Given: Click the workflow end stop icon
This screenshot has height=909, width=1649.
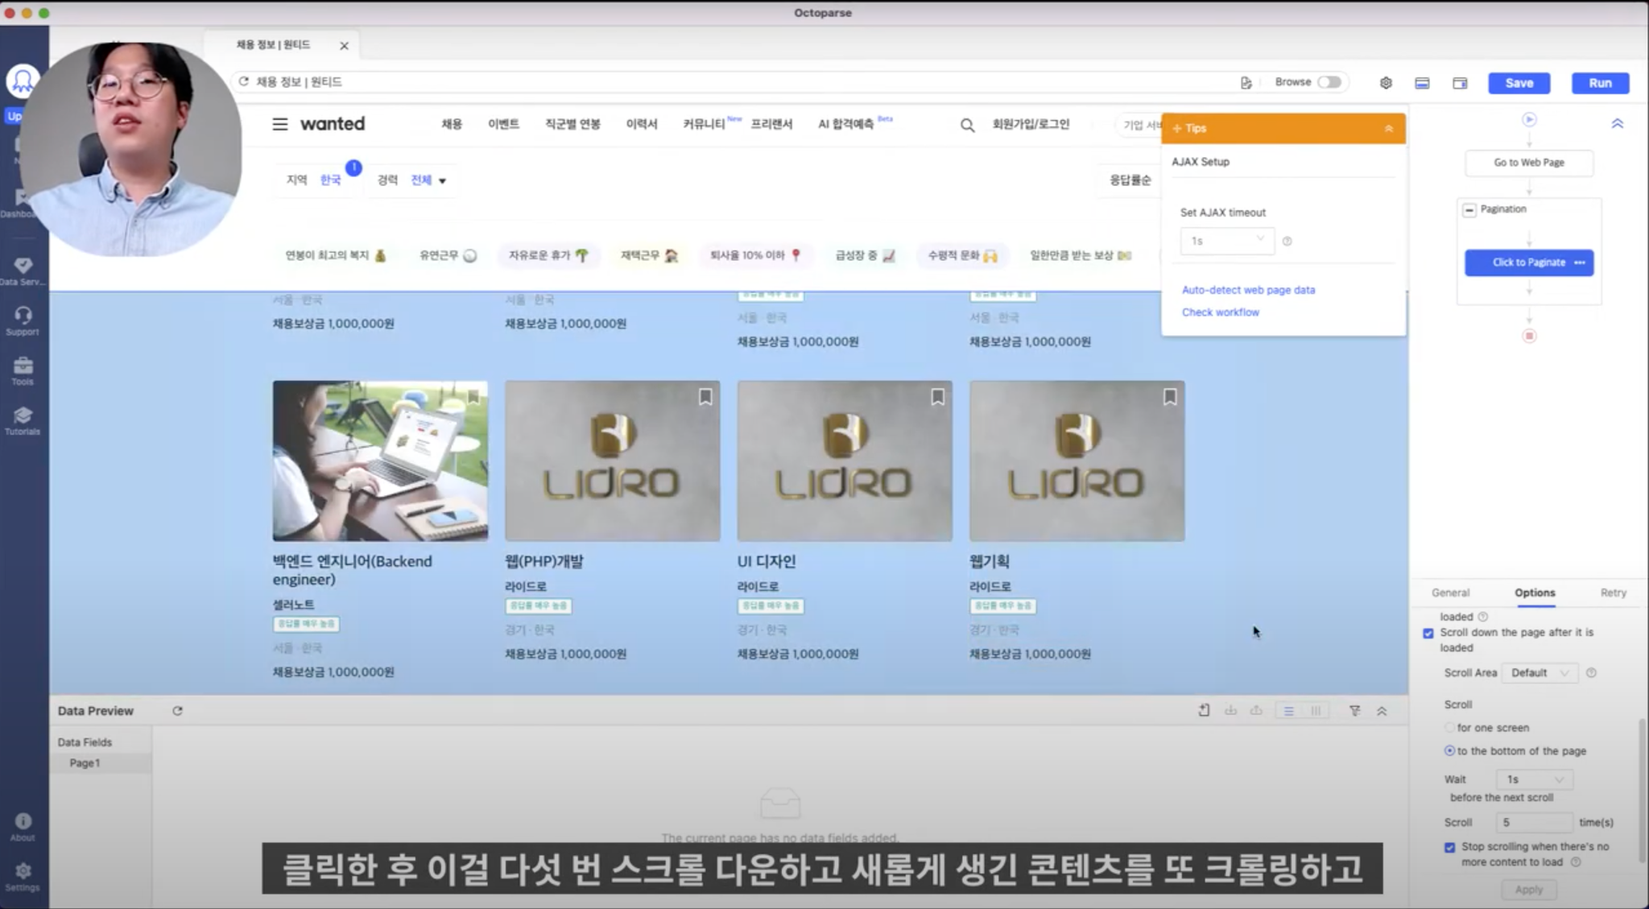Looking at the screenshot, I should click(1529, 336).
